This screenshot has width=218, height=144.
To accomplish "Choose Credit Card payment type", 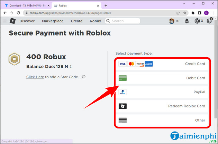I will tap(162, 64).
